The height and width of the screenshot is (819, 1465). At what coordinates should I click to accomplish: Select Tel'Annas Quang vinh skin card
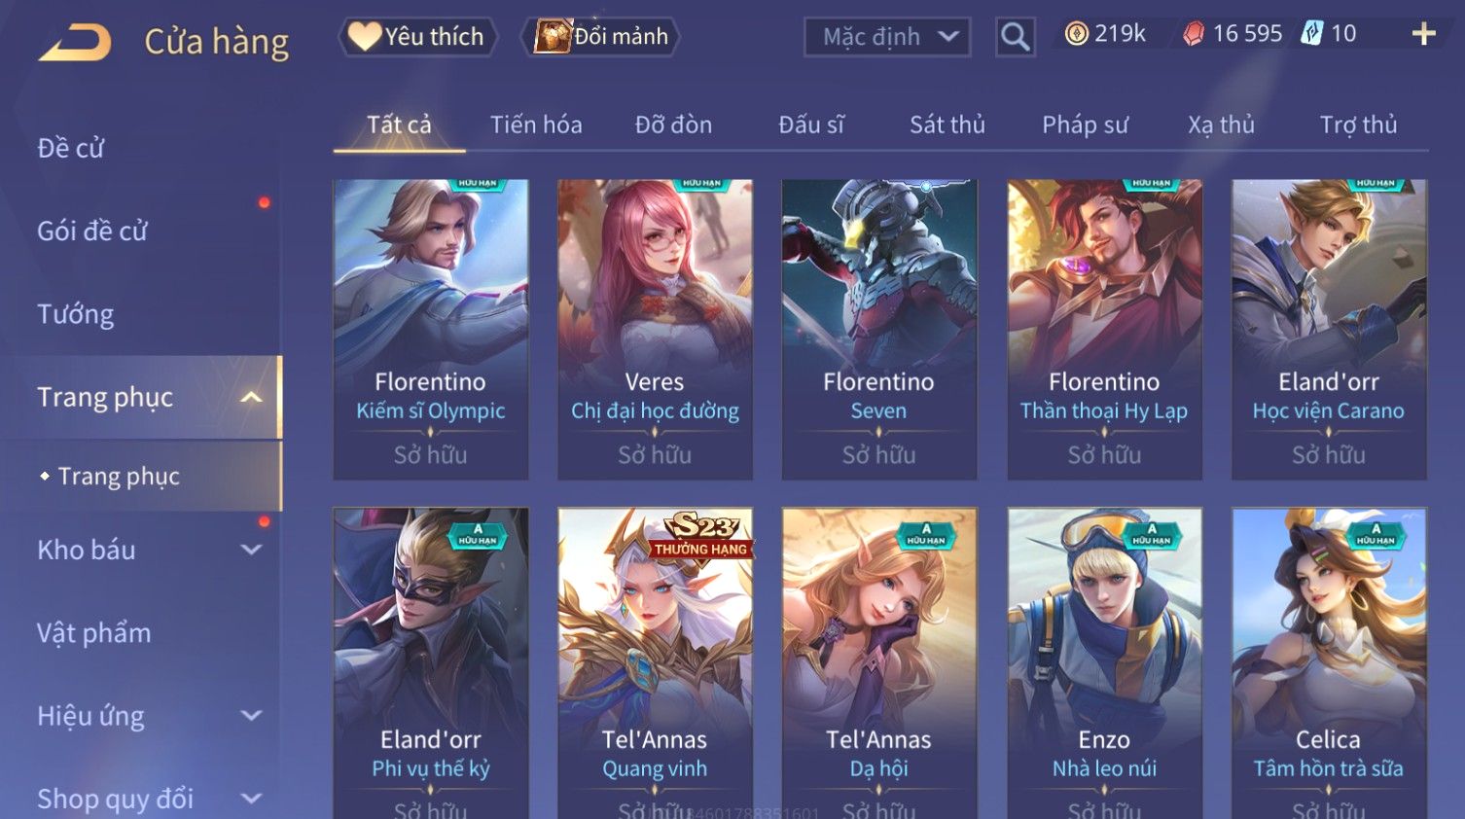(x=655, y=663)
